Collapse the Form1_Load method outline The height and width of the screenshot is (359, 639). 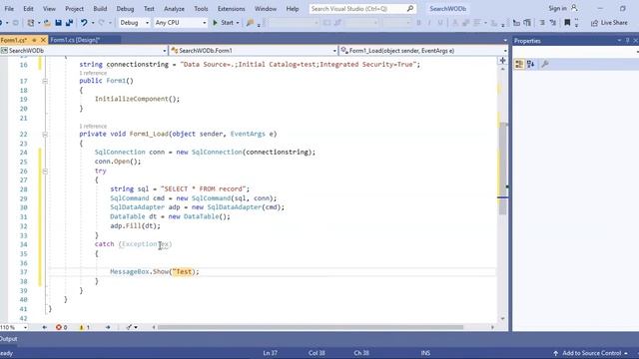pos(45,134)
